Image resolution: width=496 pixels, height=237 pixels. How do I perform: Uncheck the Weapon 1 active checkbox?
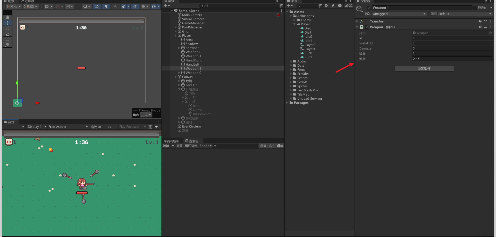point(369,7)
